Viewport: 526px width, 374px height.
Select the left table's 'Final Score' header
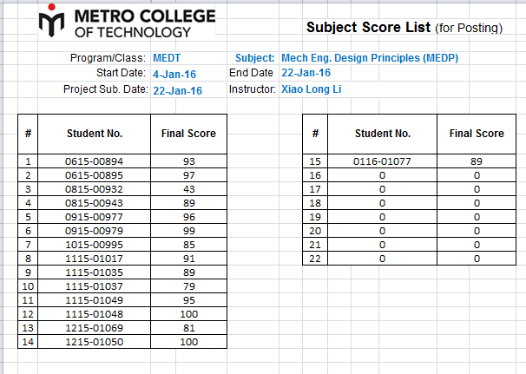point(188,134)
